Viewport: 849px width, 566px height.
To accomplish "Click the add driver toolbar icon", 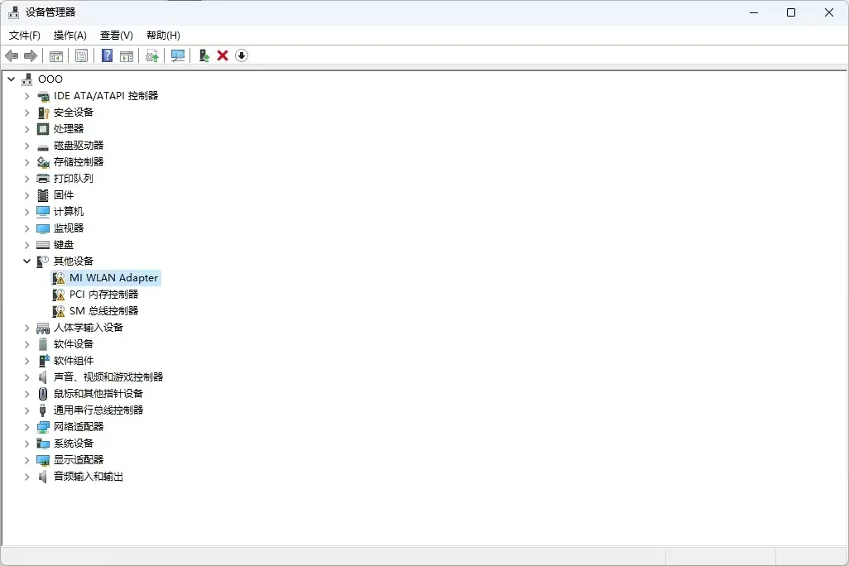I will [x=204, y=55].
